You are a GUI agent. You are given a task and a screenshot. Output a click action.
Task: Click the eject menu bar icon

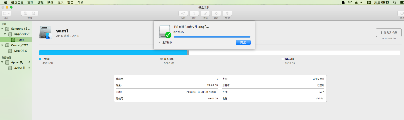(x=356, y=2)
